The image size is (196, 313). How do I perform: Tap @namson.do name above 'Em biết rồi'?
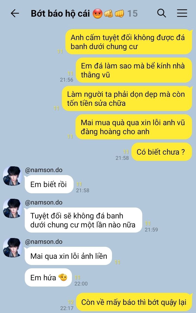coord(44,170)
